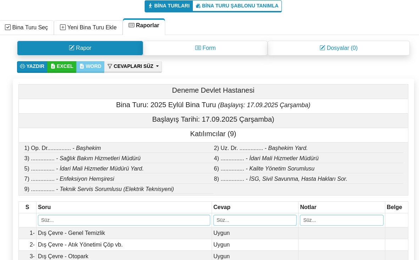The width and height of the screenshot is (419, 260).
Task: Click the Notlar filter box
Action: coord(342,220)
